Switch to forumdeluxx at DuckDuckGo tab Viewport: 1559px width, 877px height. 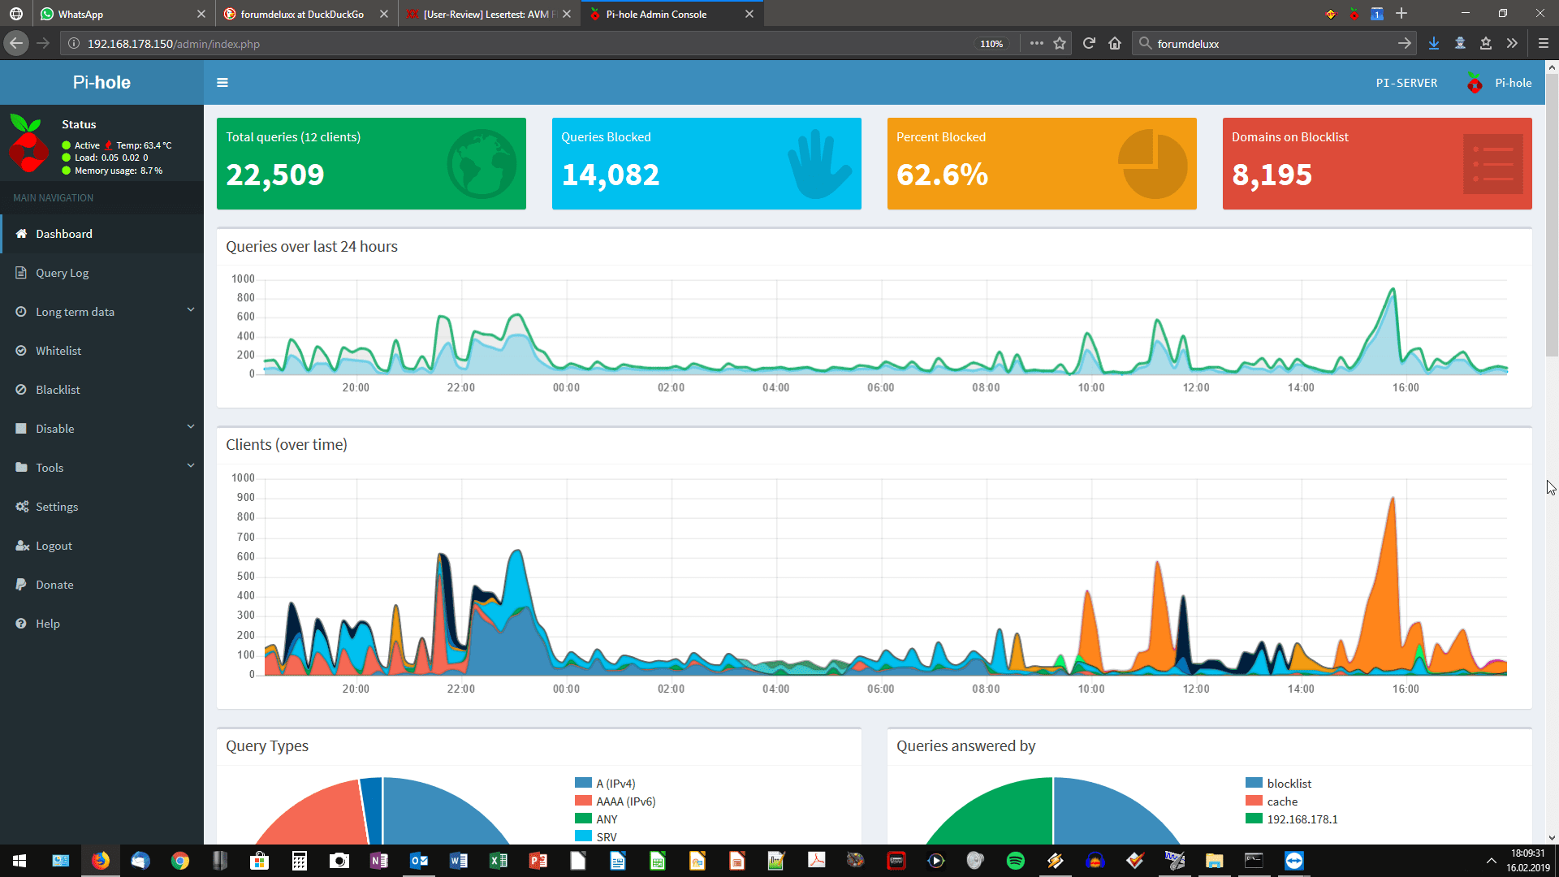click(x=307, y=14)
